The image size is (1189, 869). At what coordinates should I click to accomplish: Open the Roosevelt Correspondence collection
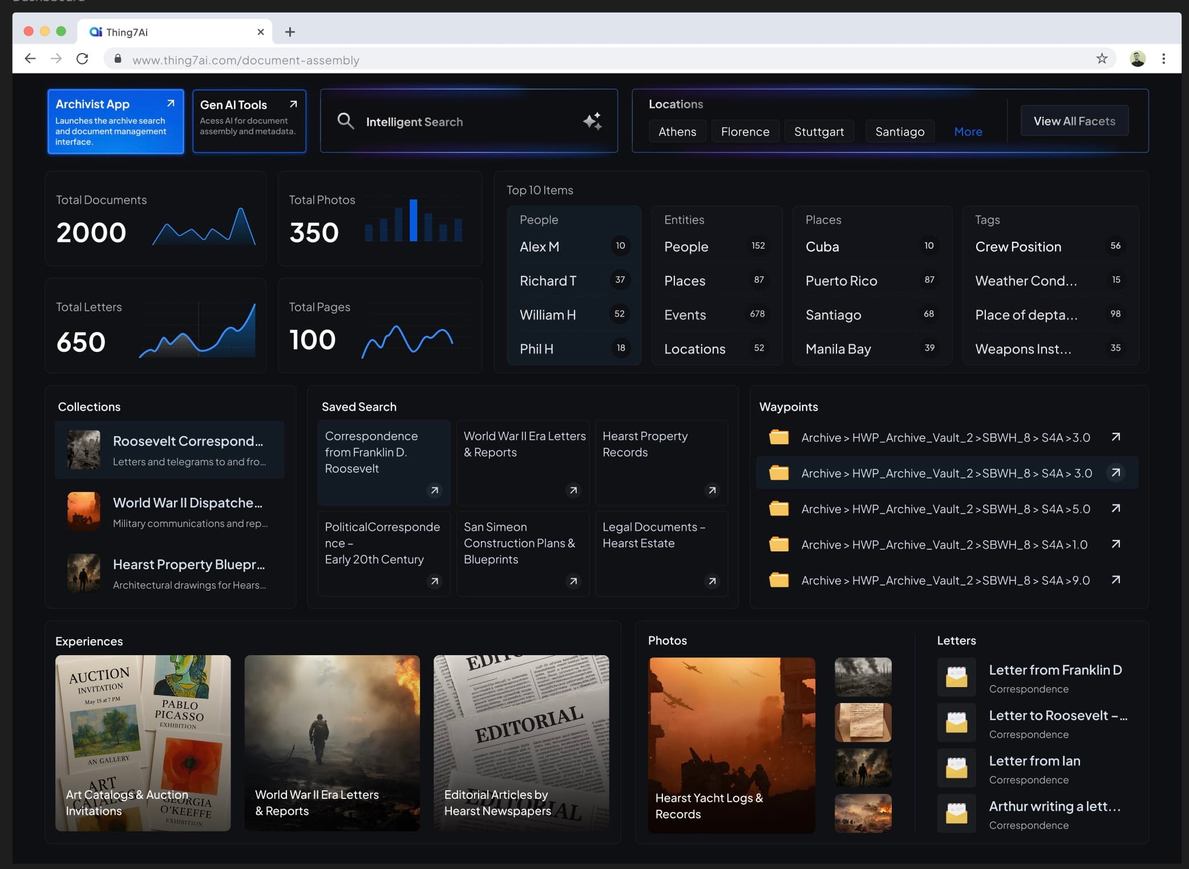169,450
